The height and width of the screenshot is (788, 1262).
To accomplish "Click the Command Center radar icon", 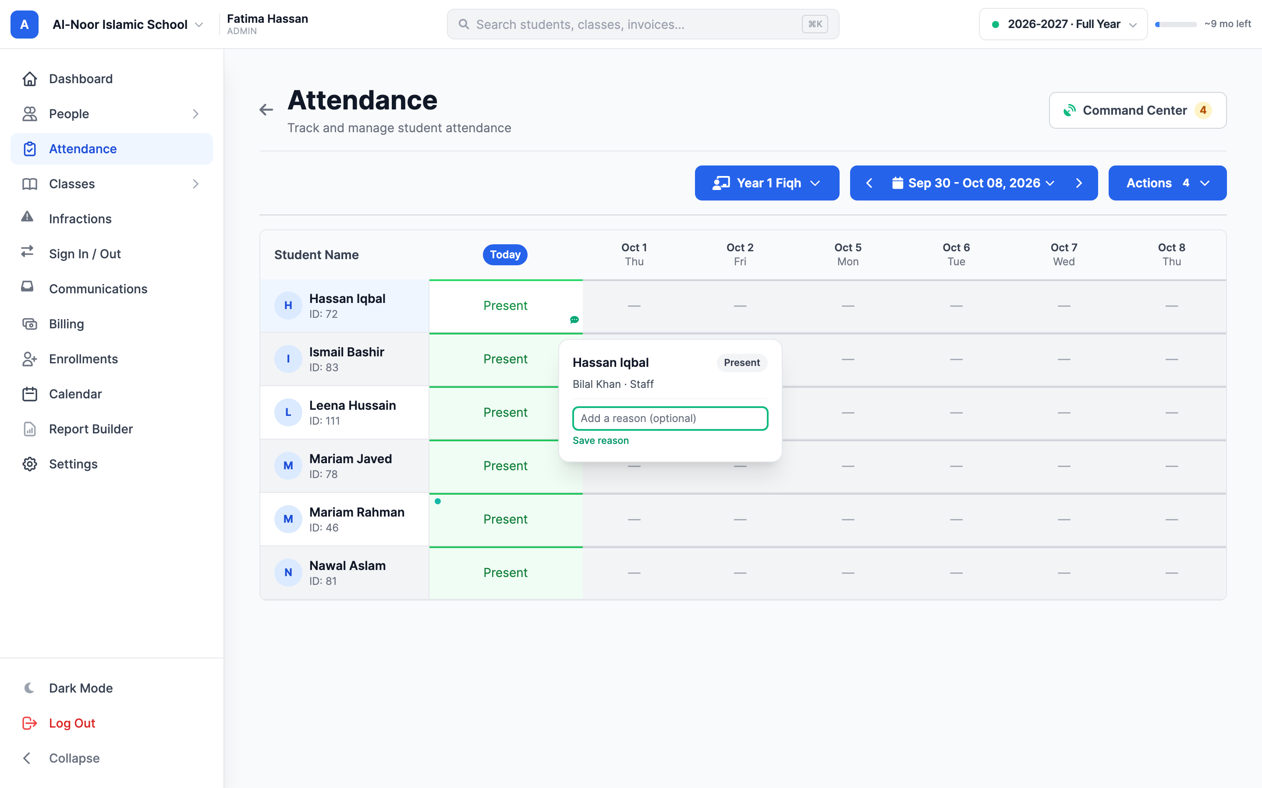I will click(1070, 110).
